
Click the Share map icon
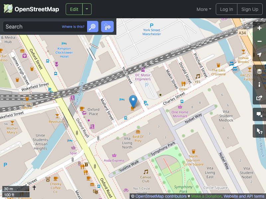click(x=259, y=98)
